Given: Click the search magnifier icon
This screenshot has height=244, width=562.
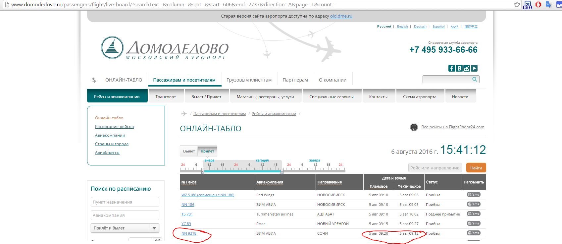Looking at the screenshot, I should click(475, 79).
